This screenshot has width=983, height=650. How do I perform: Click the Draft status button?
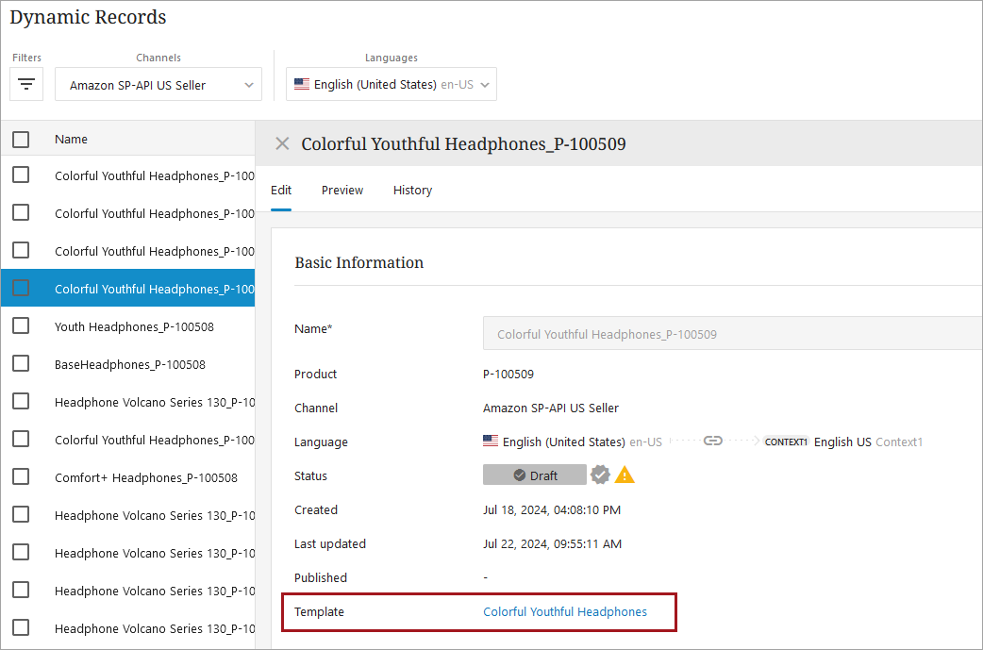coord(534,475)
